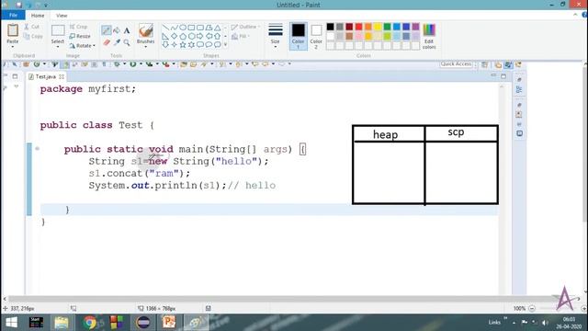Open PowerPoint from the taskbar
Image resolution: width=588 pixels, height=331 pixels.
click(x=169, y=323)
